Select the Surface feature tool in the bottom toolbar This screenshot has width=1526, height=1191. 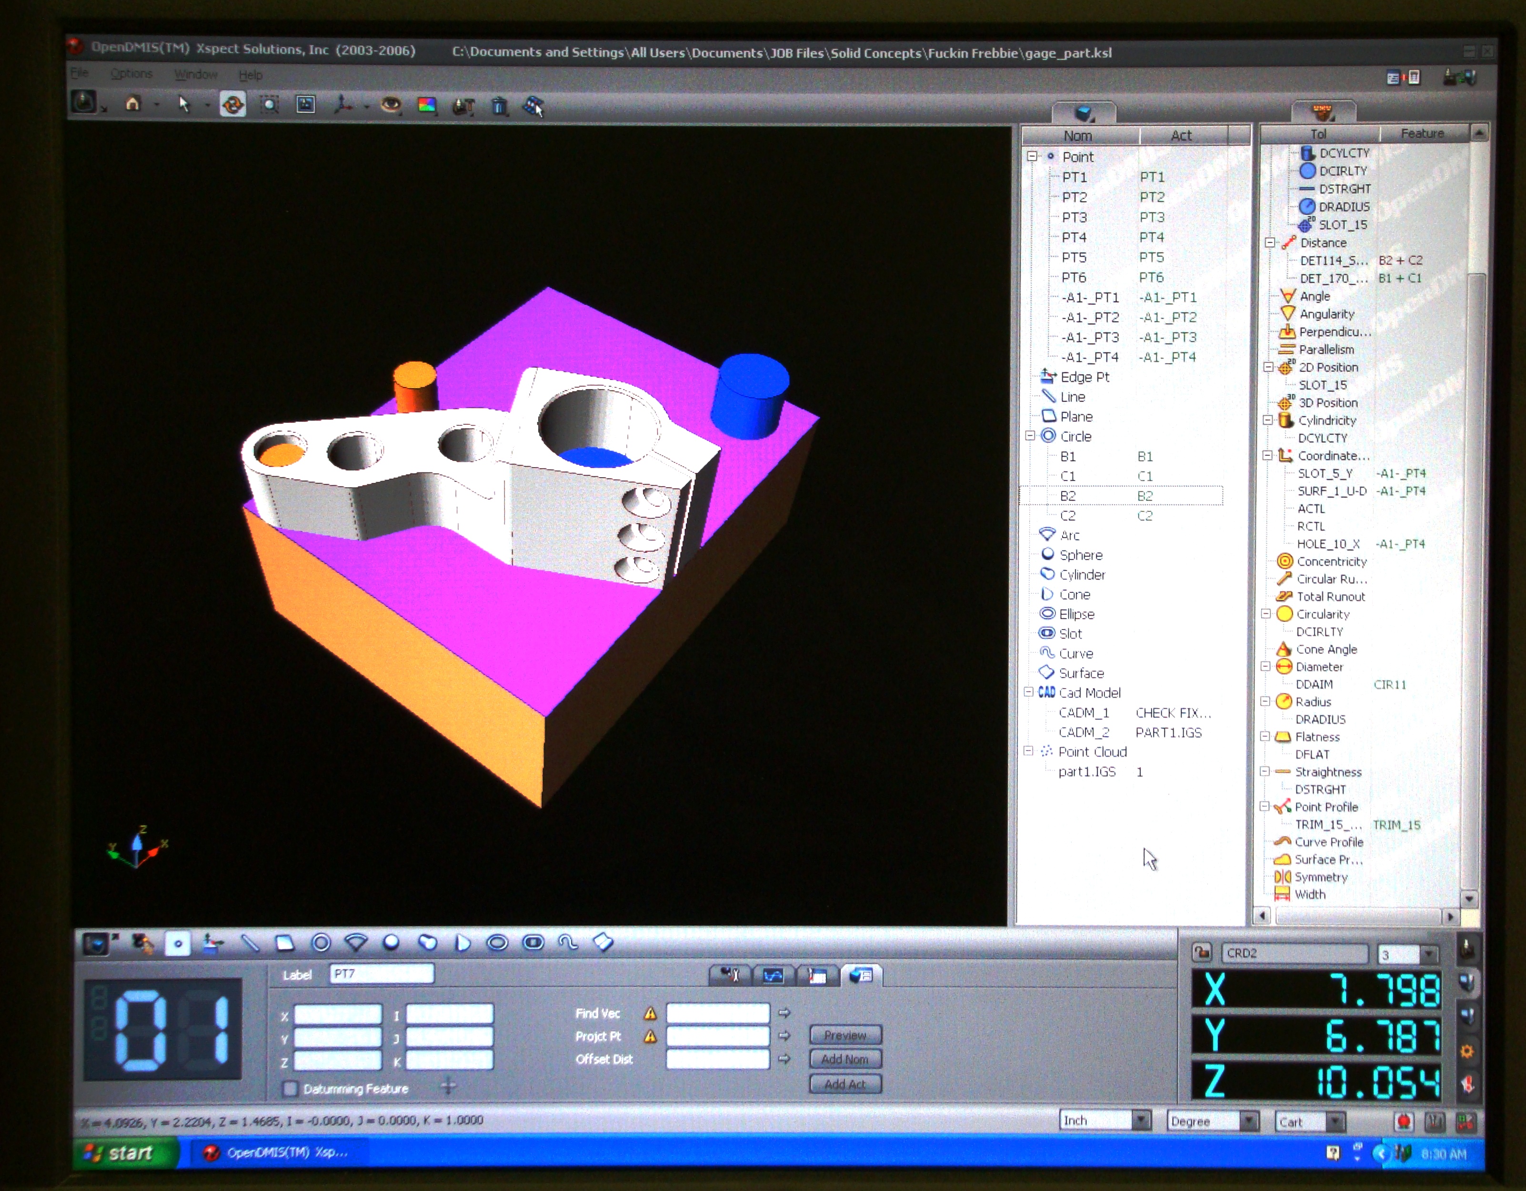coord(603,943)
